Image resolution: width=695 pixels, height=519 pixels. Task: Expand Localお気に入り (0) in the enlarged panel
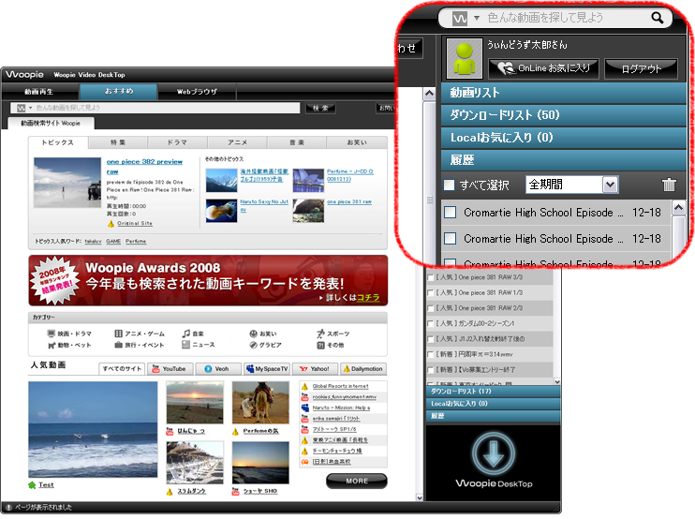[x=563, y=138]
